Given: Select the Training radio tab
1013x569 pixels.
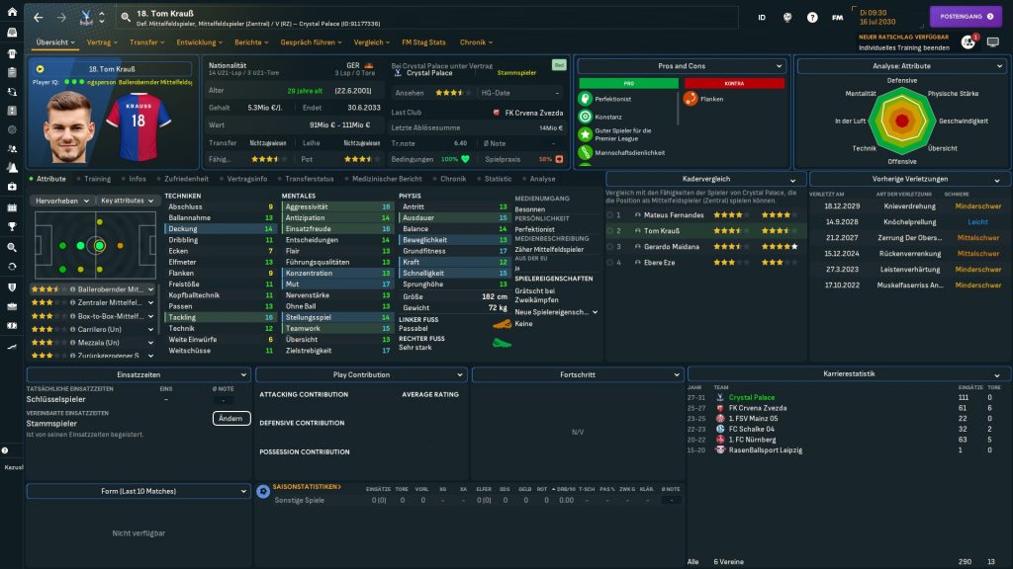Looking at the screenshot, I should tap(96, 179).
